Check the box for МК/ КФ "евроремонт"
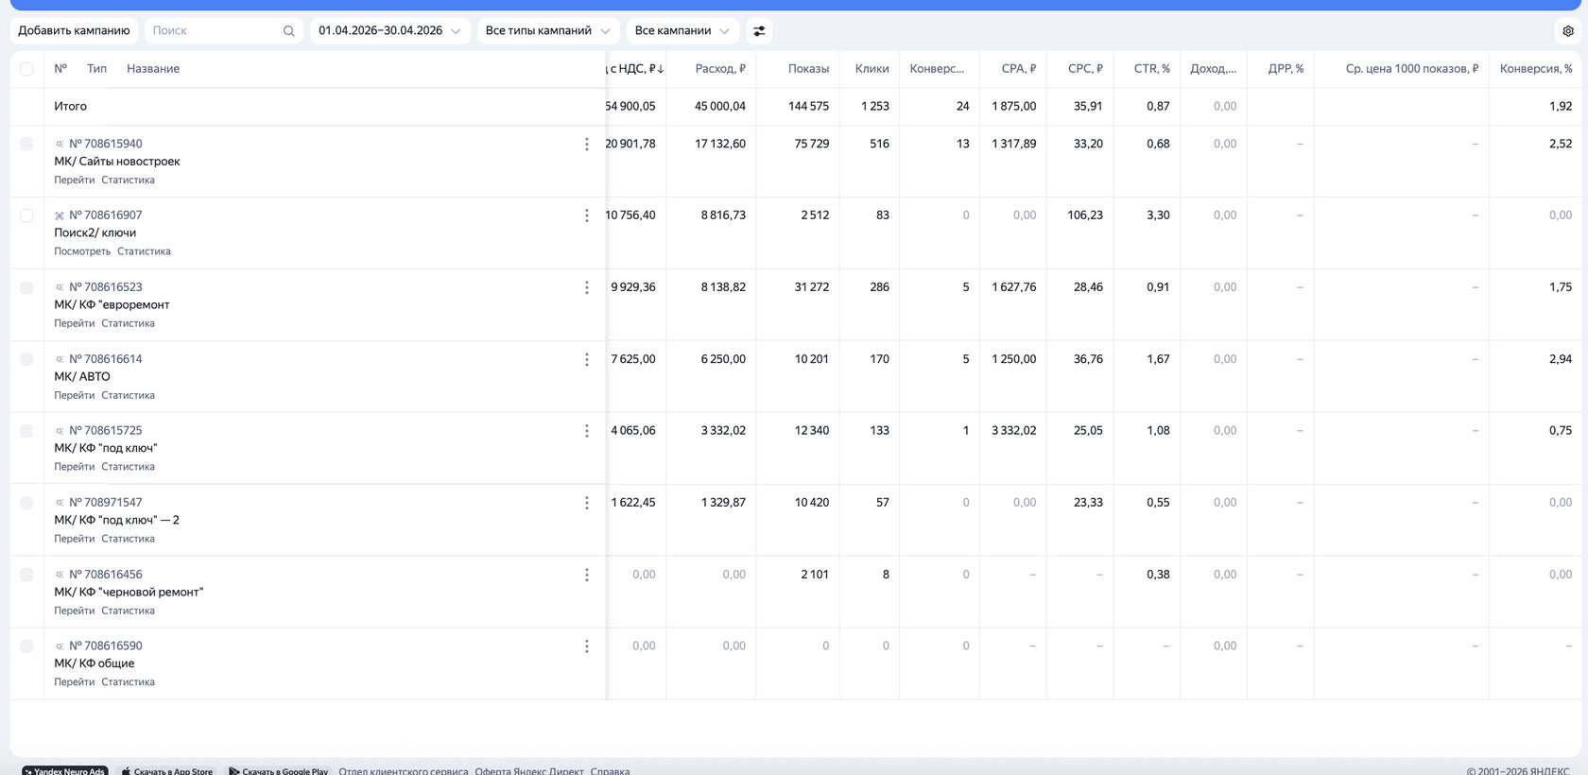This screenshot has width=1588, height=775. coord(26,287)
